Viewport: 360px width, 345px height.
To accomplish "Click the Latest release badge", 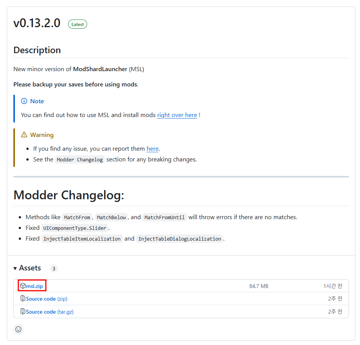I will click(x=77, y=24).
